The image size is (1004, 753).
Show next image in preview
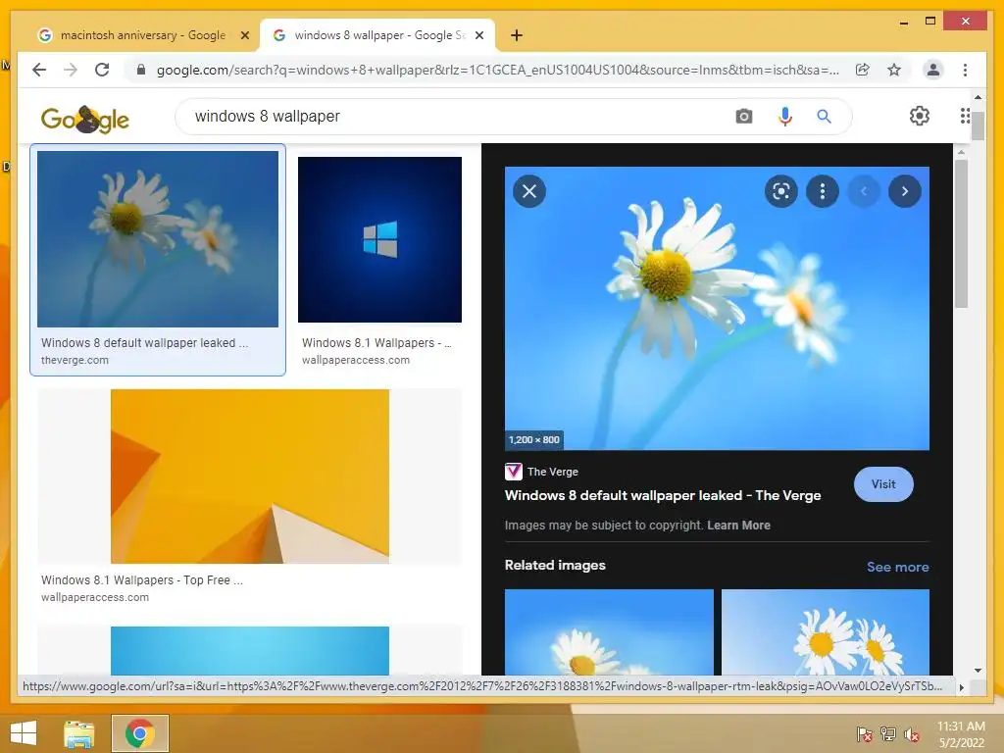[905, 191]
